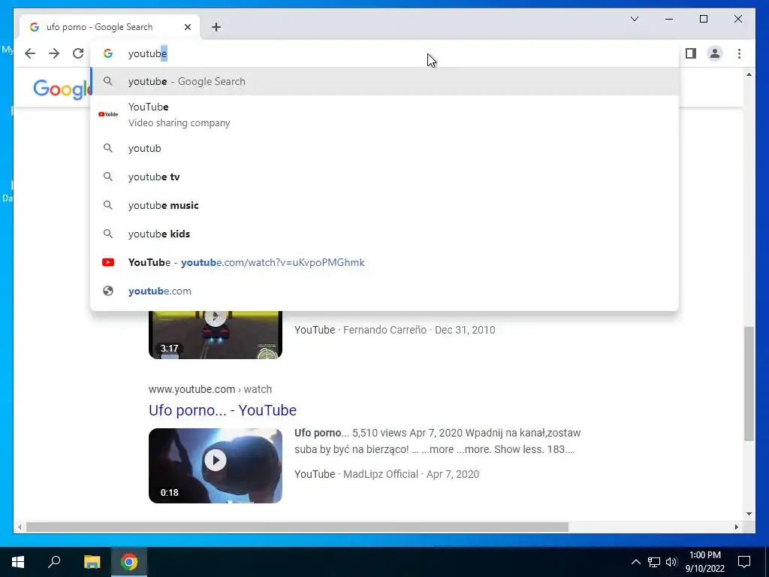Click the forward navigation arrow

click(54, 53)
